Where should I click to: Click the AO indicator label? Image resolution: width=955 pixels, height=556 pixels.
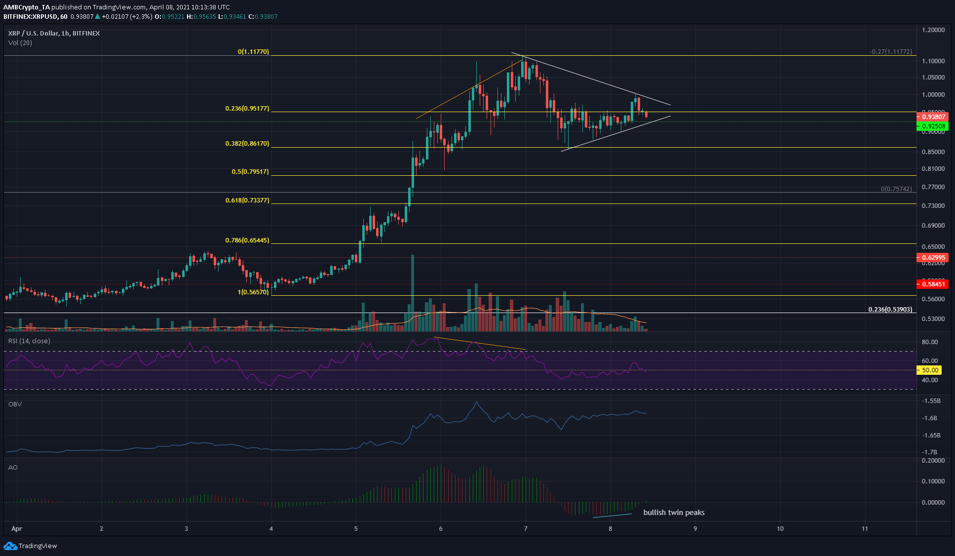click(13, 467)
